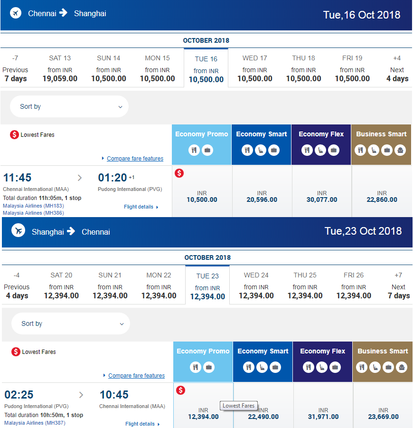Open the return flight Sort by dropdown
This screenshot has height=428, width=413.
pyautogui.click(x=71, y=323)
